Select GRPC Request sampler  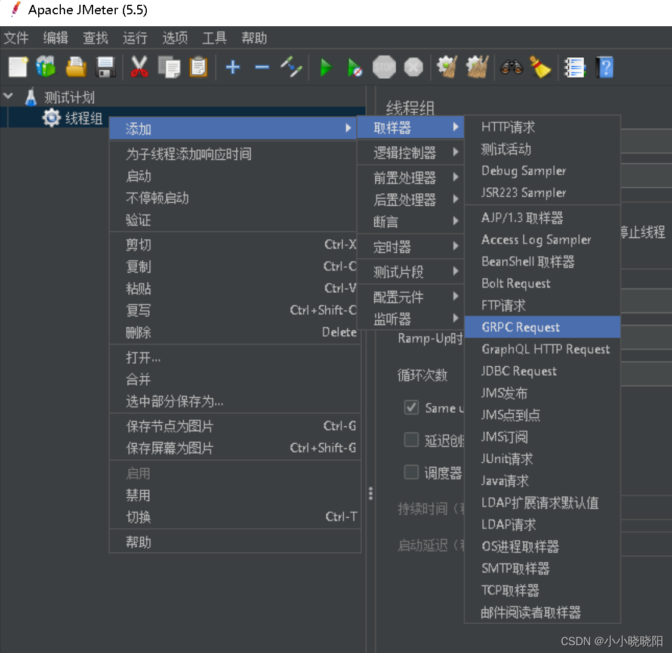coord(542,327)
